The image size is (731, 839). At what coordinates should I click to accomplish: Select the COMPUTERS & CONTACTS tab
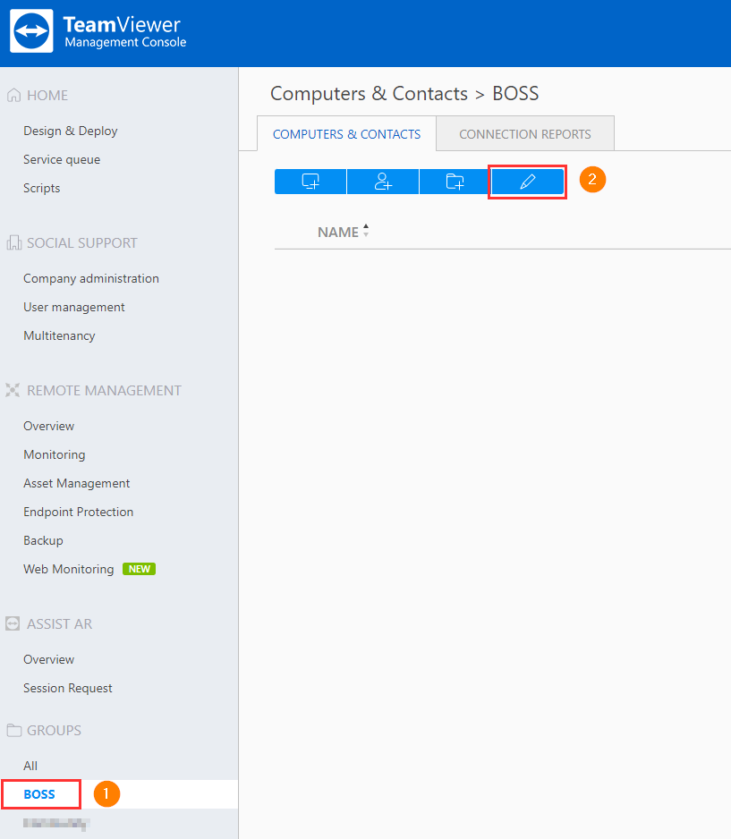pos(346,133)
